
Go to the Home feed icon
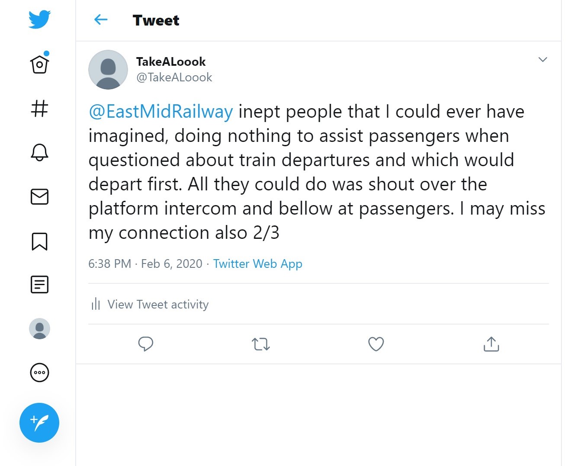pos(39,64)
